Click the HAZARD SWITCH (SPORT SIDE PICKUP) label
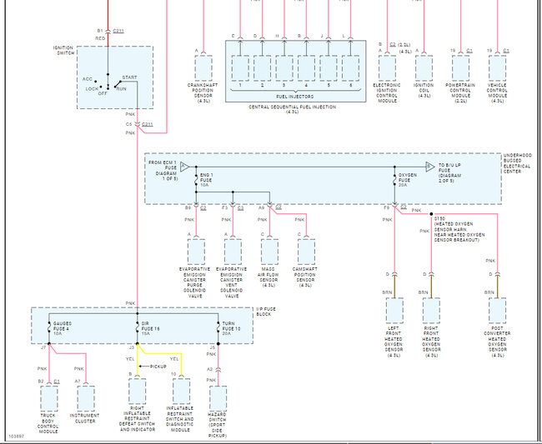The width and height of the screenshot is (542, 444). [x=218, y=425]
